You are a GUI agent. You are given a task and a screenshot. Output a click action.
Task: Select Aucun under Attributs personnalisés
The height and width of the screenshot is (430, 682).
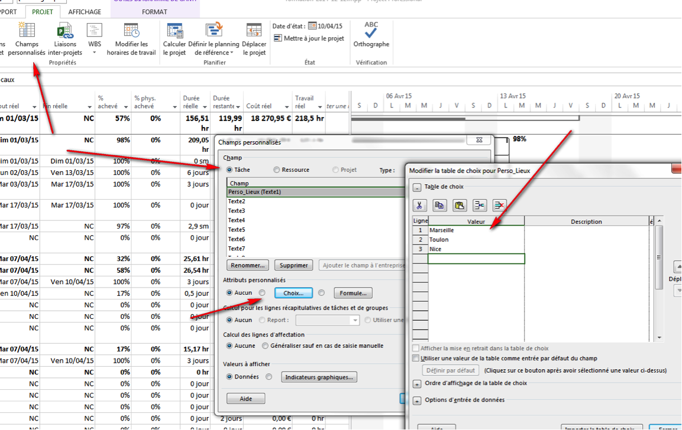tap(230, 293)
